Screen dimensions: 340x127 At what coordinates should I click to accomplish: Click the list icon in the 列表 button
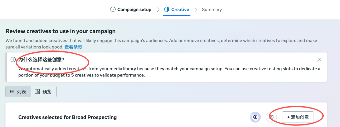coord(12,92)
